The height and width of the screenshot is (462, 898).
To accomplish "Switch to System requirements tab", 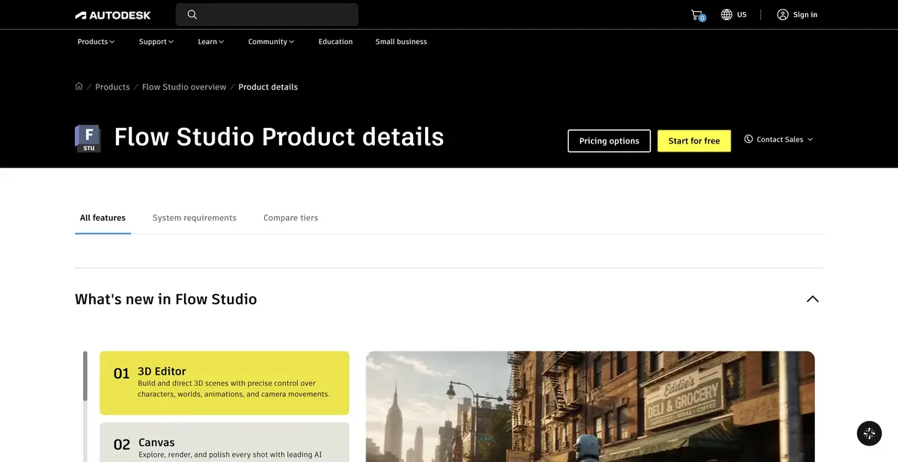I will [x=195, y=218].
